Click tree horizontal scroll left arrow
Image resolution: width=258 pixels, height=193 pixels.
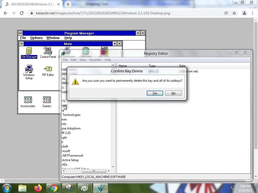pyautogui.click(x=64, y=171)
